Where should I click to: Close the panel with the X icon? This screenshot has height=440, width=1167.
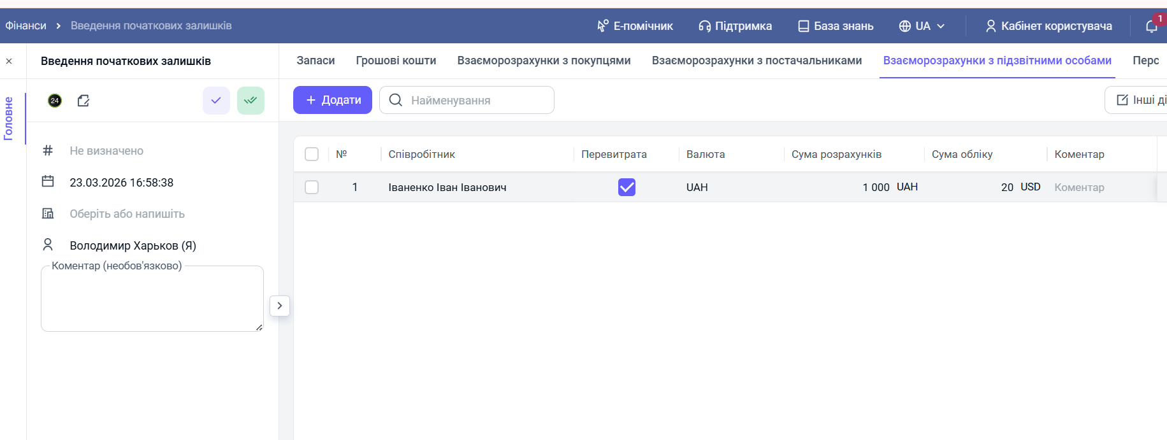(x=9, y=61)
